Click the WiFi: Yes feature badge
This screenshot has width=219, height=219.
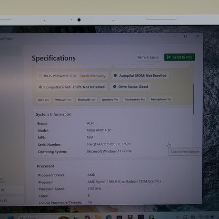43,100
